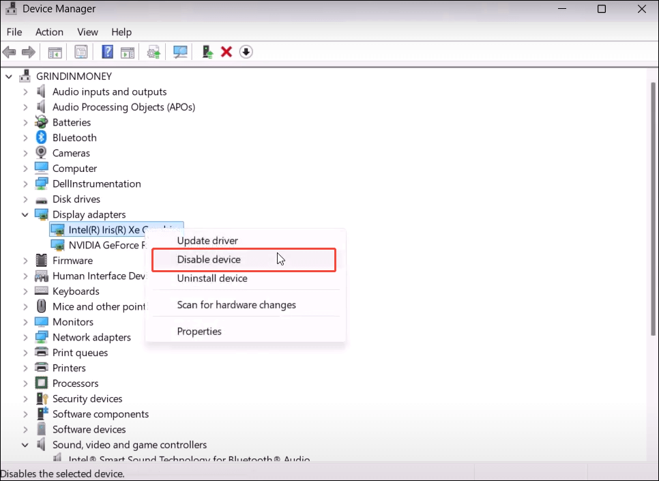The image size is (659, 481).
Task: Select the Intel(R) Iris(R) Xe adapter row
Action: 117,229
